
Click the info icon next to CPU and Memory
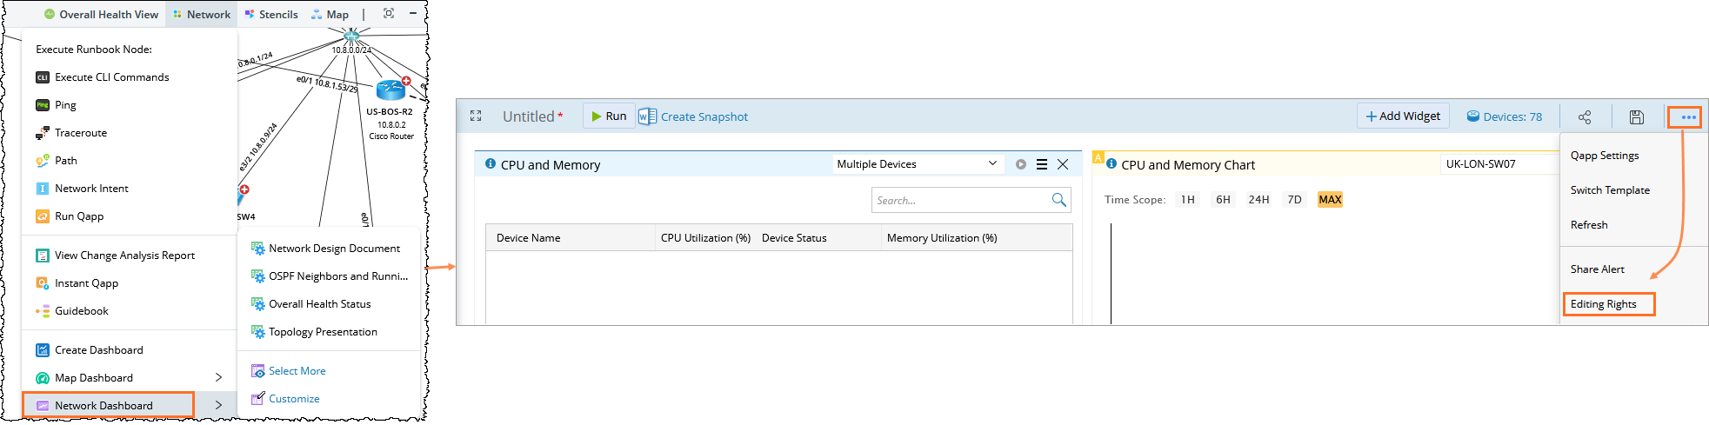[x=491, y=164]
